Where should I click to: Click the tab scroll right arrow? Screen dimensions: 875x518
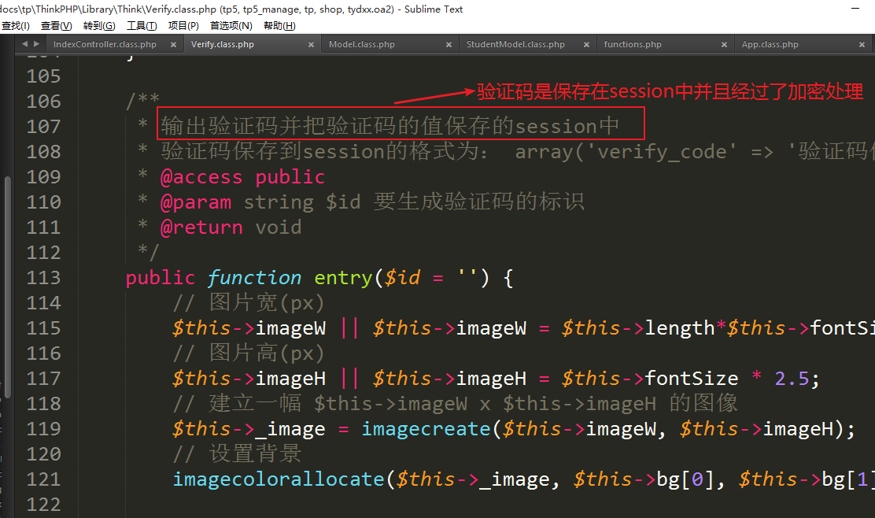(36, 44)
